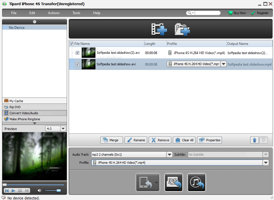Skip to previous frame in preview
This screenshot has height=200, width=274.
pyautogui.click(x=7, y=191)
